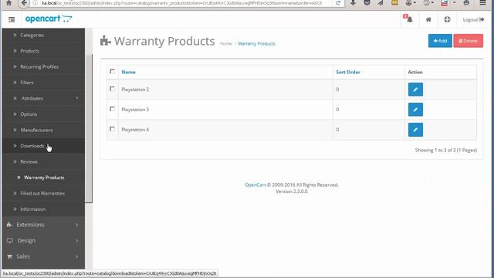The image size is (494, 278).
Task: Click the red Delete button
Action: pos(469,41)
